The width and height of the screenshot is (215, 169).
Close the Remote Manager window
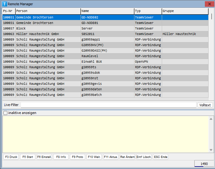[x=209, y=4]
